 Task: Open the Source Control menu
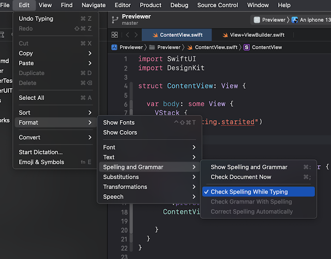pyautogui.click(x=218, y=5)
